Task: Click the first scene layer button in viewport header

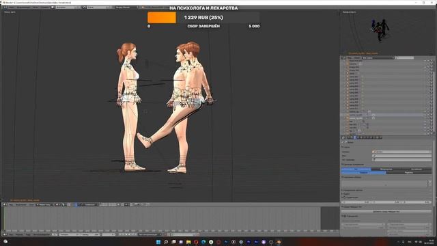Action: (100, 204)
